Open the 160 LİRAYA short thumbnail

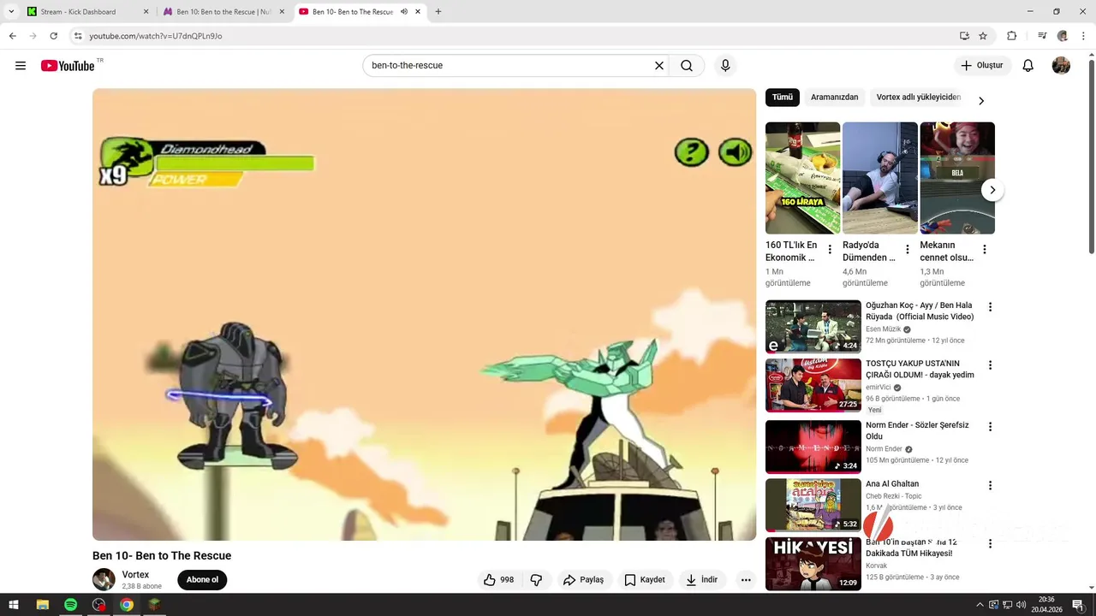(x=802, y=178)
